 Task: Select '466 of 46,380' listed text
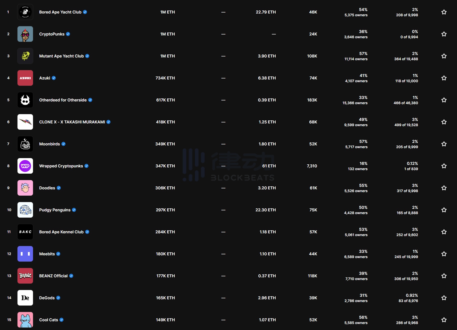coord(406,103)
